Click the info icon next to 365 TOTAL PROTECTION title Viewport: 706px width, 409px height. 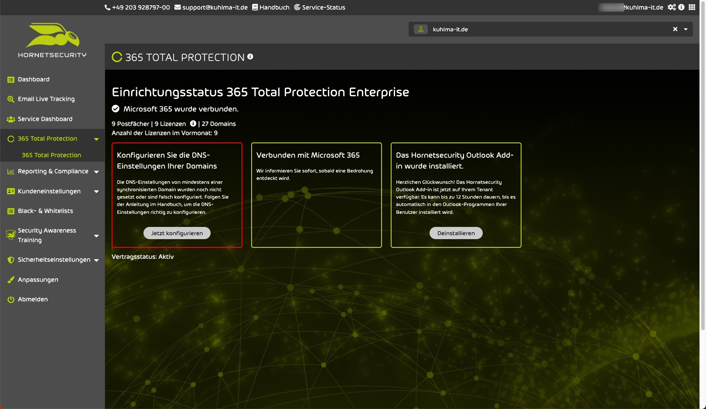click(250, 57)
